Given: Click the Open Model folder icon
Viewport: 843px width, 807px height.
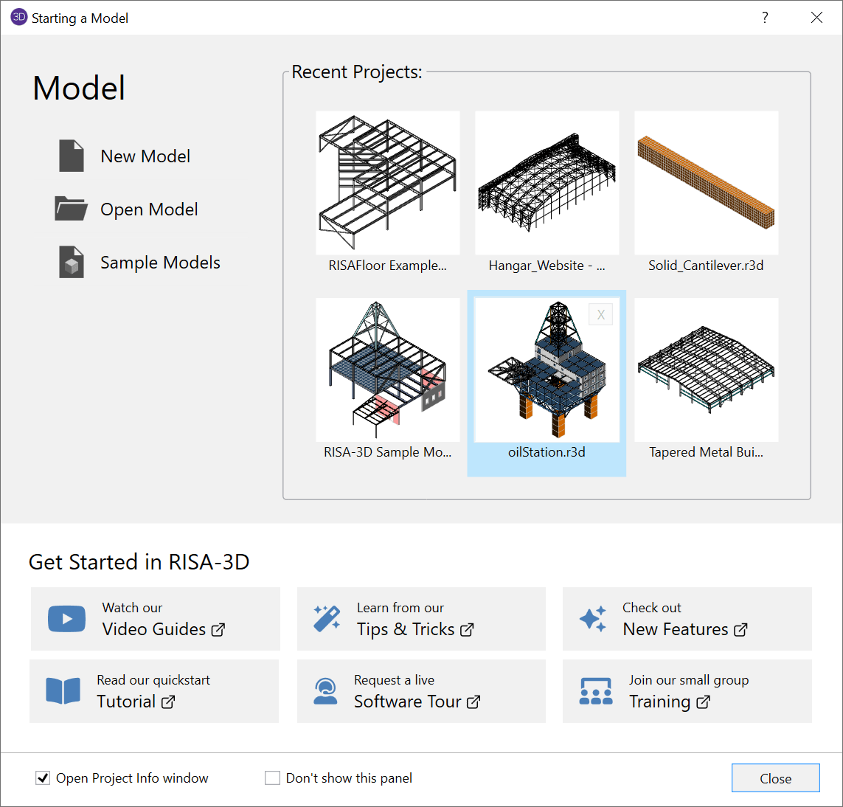Looking at the screenshot, I should [71, 209].
